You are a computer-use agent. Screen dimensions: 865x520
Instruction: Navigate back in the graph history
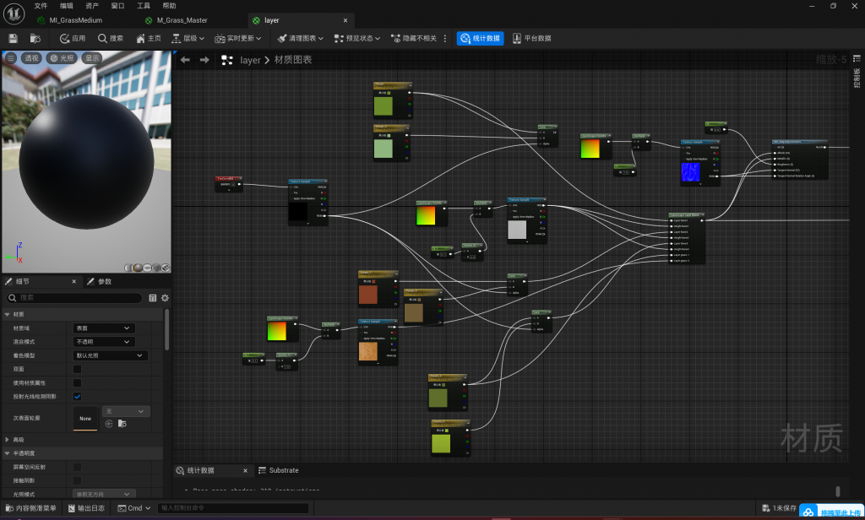(185, 60)
